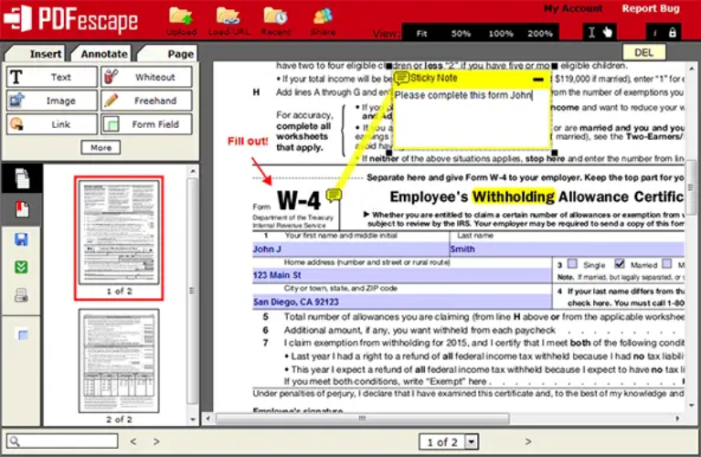Viewport: 701px width, 457px height.
Task: Collapse the Sticky Note with minus button
Action: click(538, 80)
